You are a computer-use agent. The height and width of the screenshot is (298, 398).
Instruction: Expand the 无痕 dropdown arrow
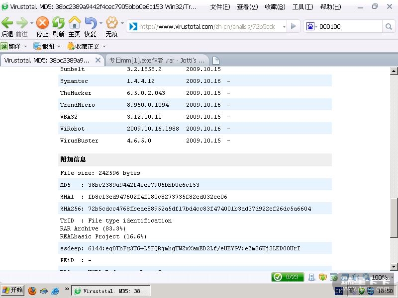click(x=122, y=23)
